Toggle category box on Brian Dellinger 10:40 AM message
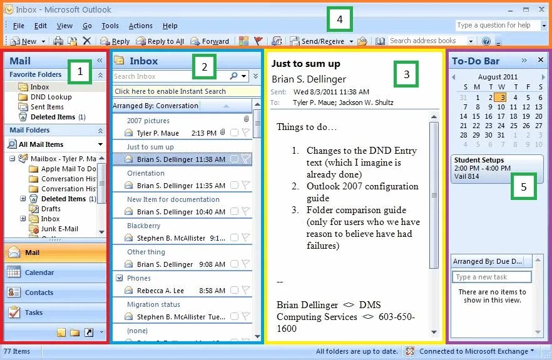The width and height of the screenshot is (552, 360). point(234,211)
